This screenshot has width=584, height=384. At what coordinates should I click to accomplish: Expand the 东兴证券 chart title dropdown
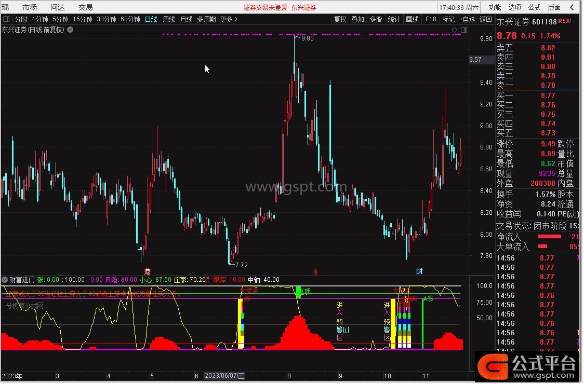pos(70,30)
